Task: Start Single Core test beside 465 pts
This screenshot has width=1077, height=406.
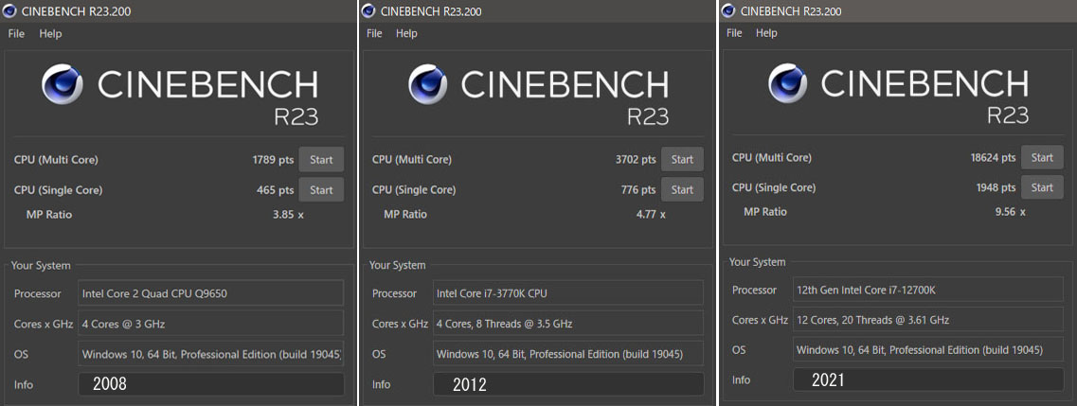Action: (321, 190)
